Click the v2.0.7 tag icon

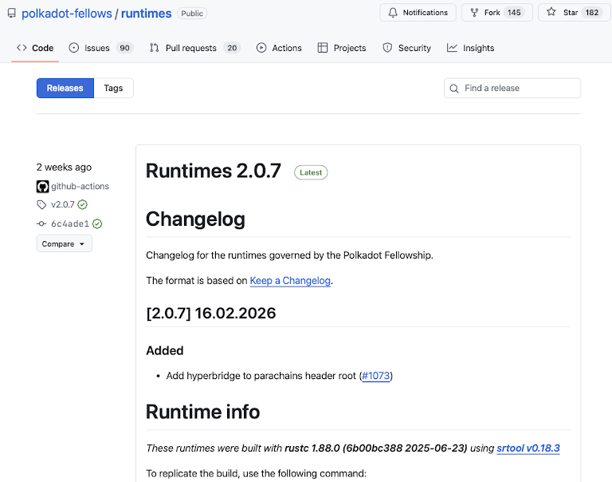(42, 205)
